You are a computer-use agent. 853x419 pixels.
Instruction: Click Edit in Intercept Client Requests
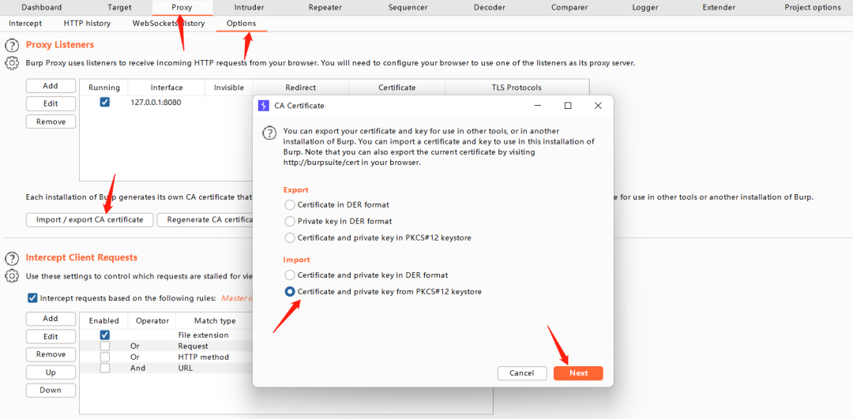(x=51, y=336)
